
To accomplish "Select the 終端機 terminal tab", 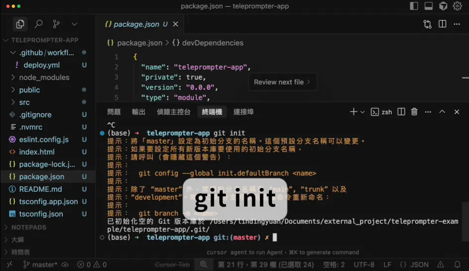I will click(212, 112).
